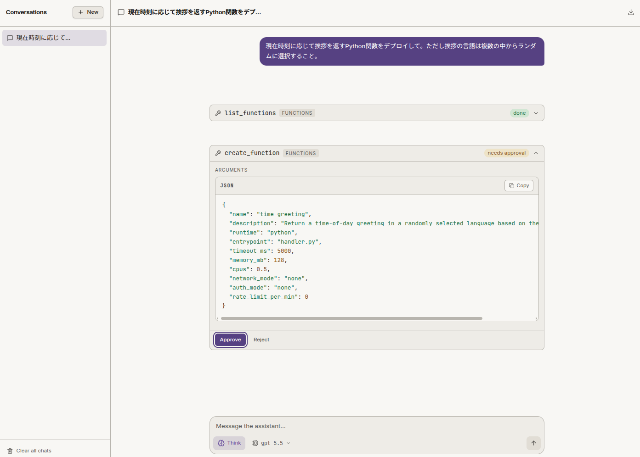Click the chip icon next to gpt-5.5

255,443
